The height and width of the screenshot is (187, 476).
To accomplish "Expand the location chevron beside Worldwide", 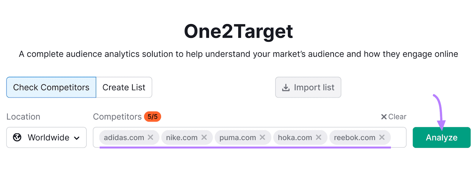I will [77, 138].
